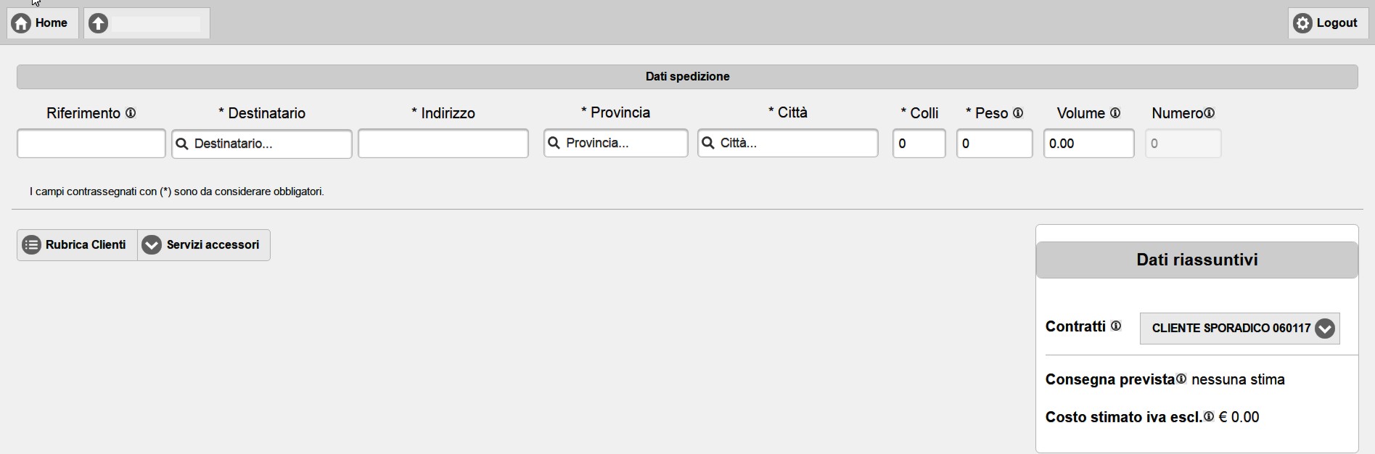Select the Colli number field
The width and height of the screenshot is (1375, 454).
coord(919,144)
